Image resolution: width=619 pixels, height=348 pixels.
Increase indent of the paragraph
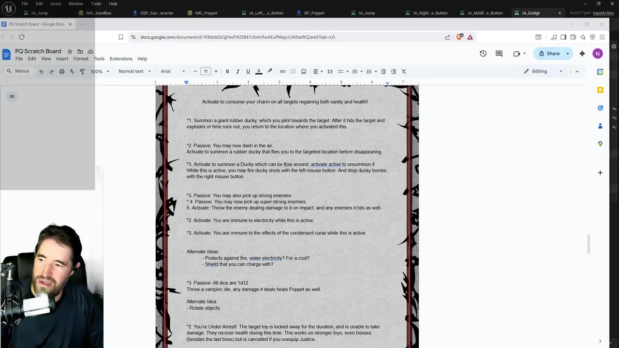393,72
